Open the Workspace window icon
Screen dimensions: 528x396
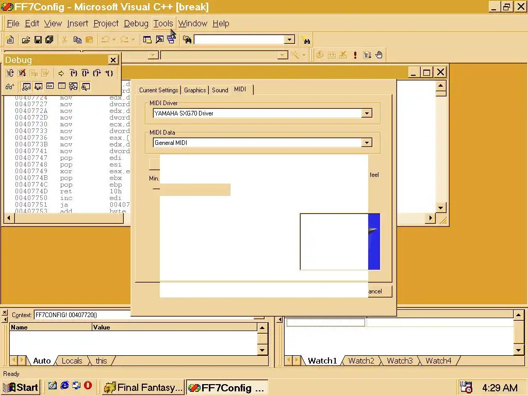[x=147, y=40]
